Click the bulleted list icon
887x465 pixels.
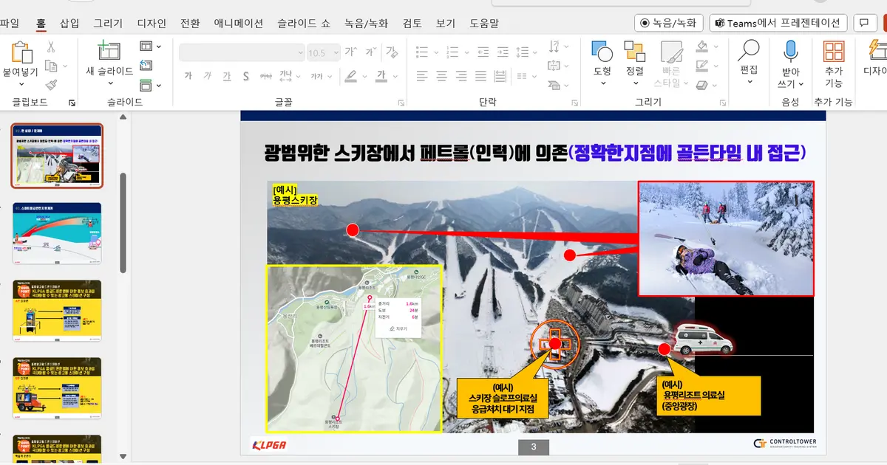pos(421,52)
